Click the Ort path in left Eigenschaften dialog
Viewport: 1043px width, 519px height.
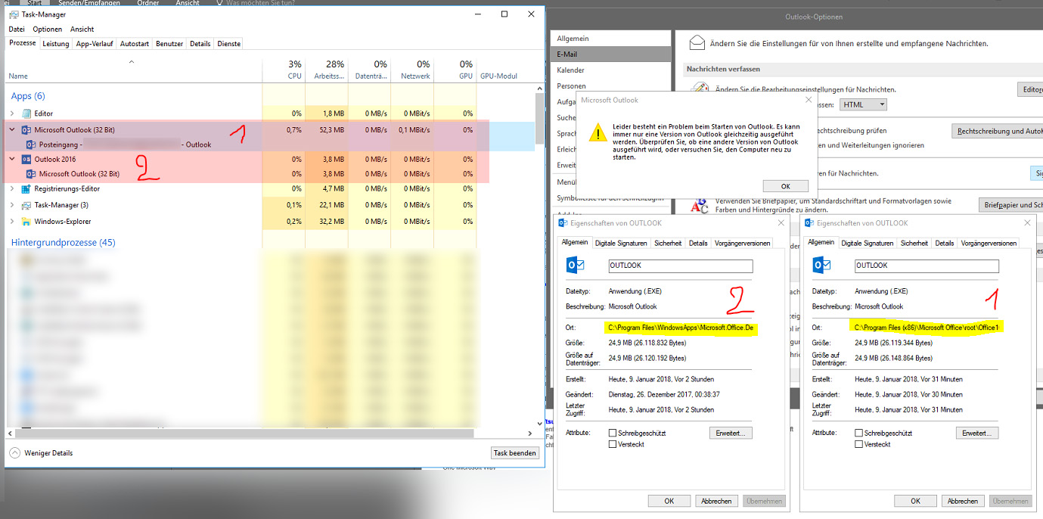coord(681,328)
